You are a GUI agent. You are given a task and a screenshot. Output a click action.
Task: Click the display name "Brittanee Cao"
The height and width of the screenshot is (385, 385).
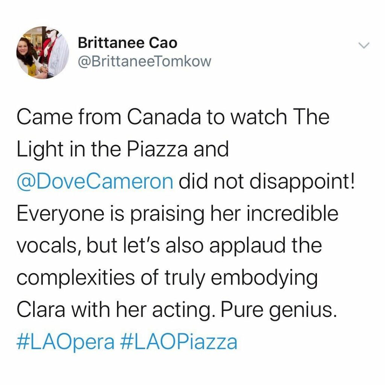[x=127, y=43]
